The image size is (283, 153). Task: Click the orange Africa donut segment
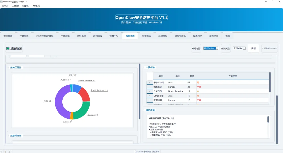[72, 116]
